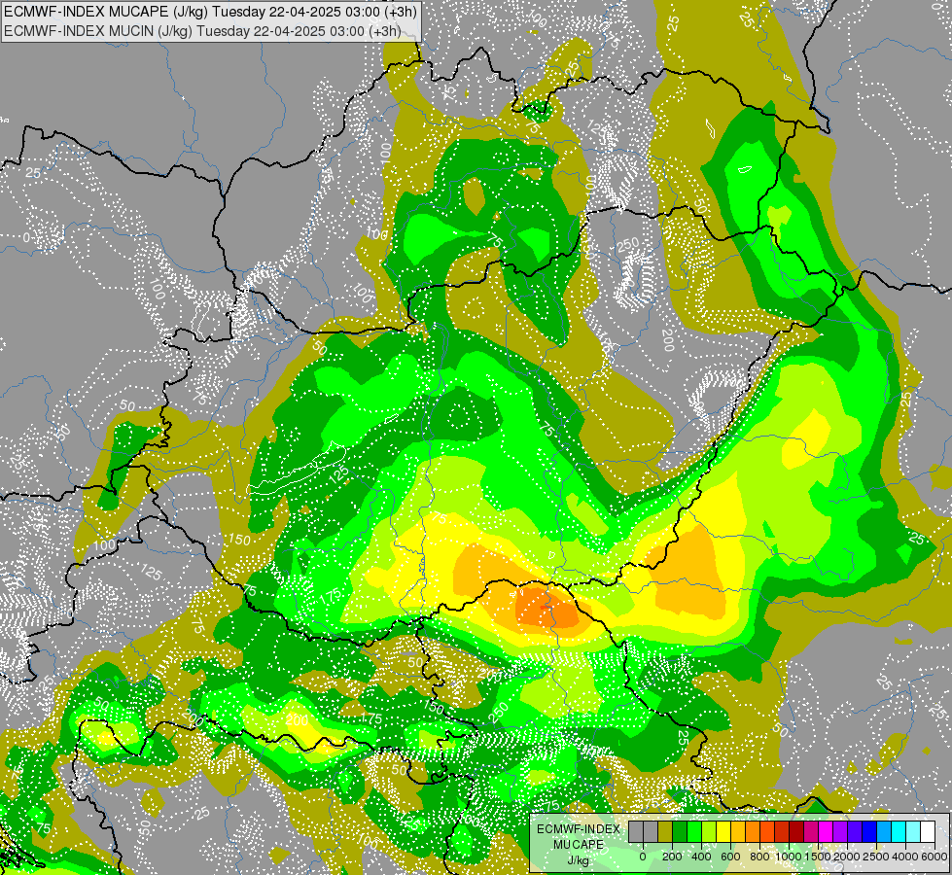Select the bright green legend swatch
The image size is (952, 875).
tap(694, 832)
